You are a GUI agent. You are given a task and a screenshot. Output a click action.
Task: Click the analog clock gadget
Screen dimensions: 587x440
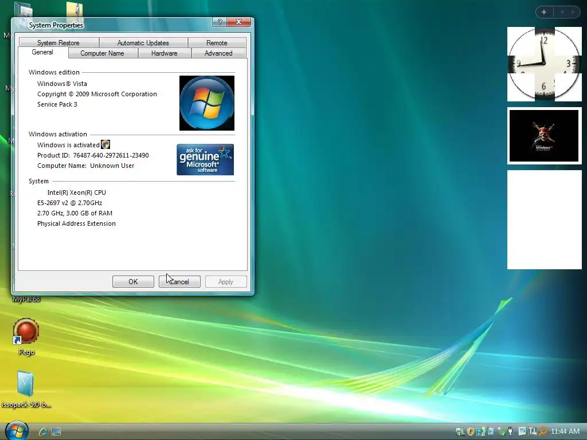[x=545, y=64]
